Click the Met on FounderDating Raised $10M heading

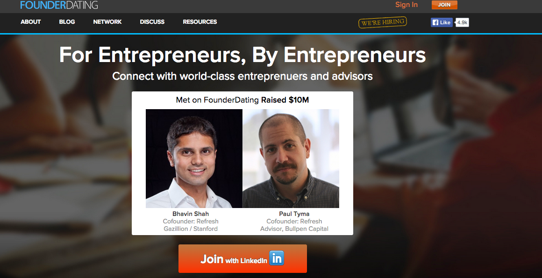pyautogui.click(x=242, y=100)
